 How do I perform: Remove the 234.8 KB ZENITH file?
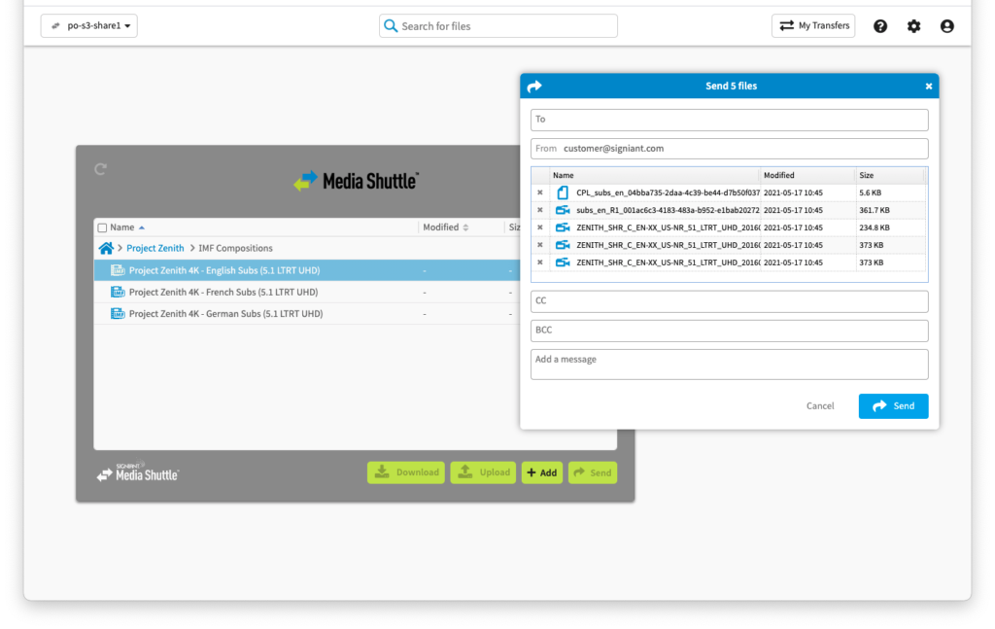tap(540, 227)
